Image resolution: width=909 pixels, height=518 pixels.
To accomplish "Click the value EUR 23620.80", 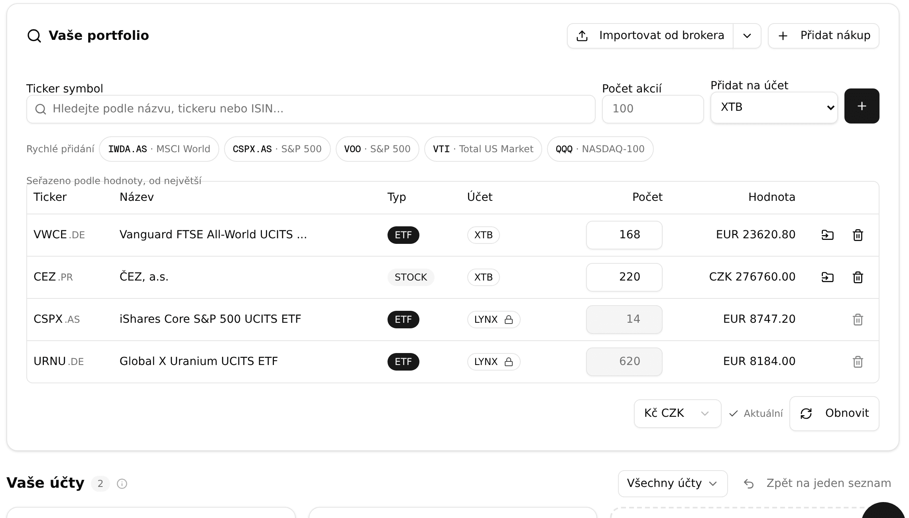I will coord(756,235).
